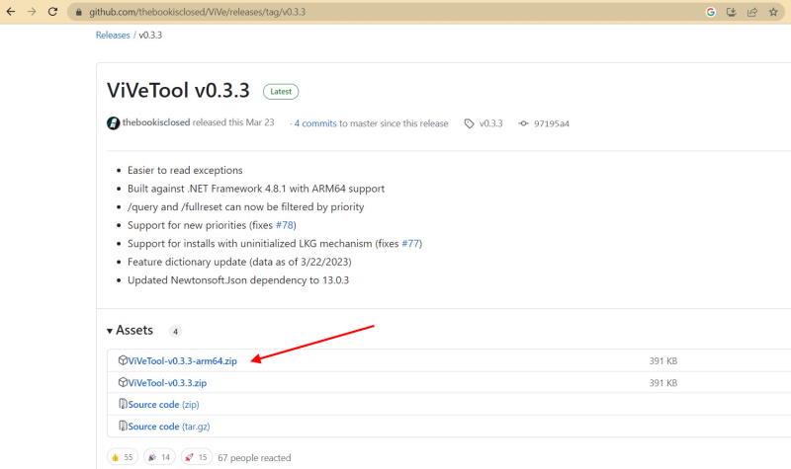Download Source code (tar.gz)
Screen dimensions: 791x469
(168, 427)
